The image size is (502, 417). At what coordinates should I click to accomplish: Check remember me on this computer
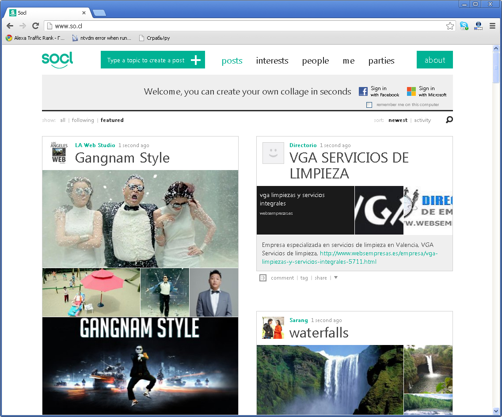pyautogui.click(x=369, y=105)
